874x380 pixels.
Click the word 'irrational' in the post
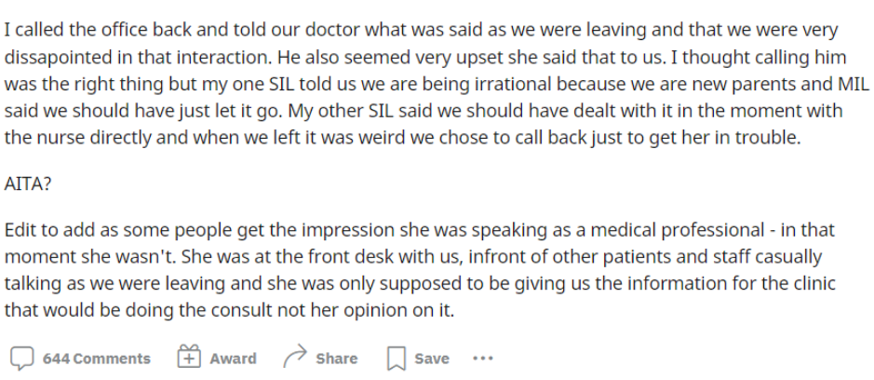tap(512, 85)
